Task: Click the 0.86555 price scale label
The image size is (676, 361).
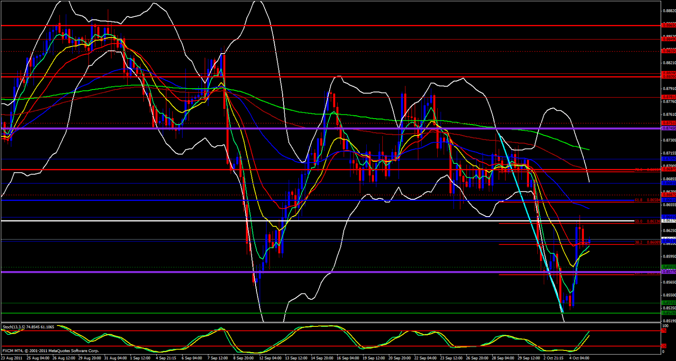Action: pos(669,205)
